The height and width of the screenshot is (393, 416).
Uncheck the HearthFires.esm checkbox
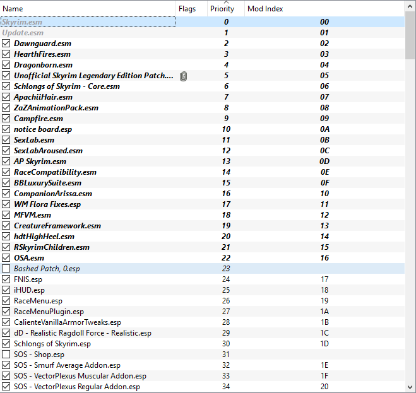[6, 54]
